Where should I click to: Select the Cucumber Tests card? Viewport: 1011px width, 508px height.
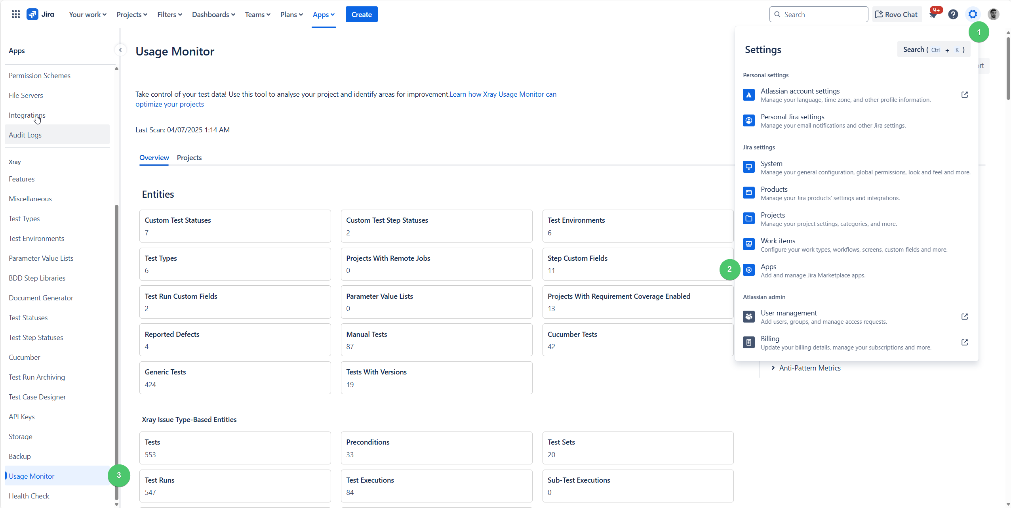click(x=638, y=340)
